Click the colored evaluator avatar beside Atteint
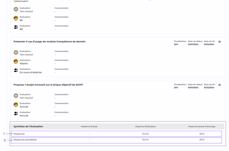 coord(16,62)
